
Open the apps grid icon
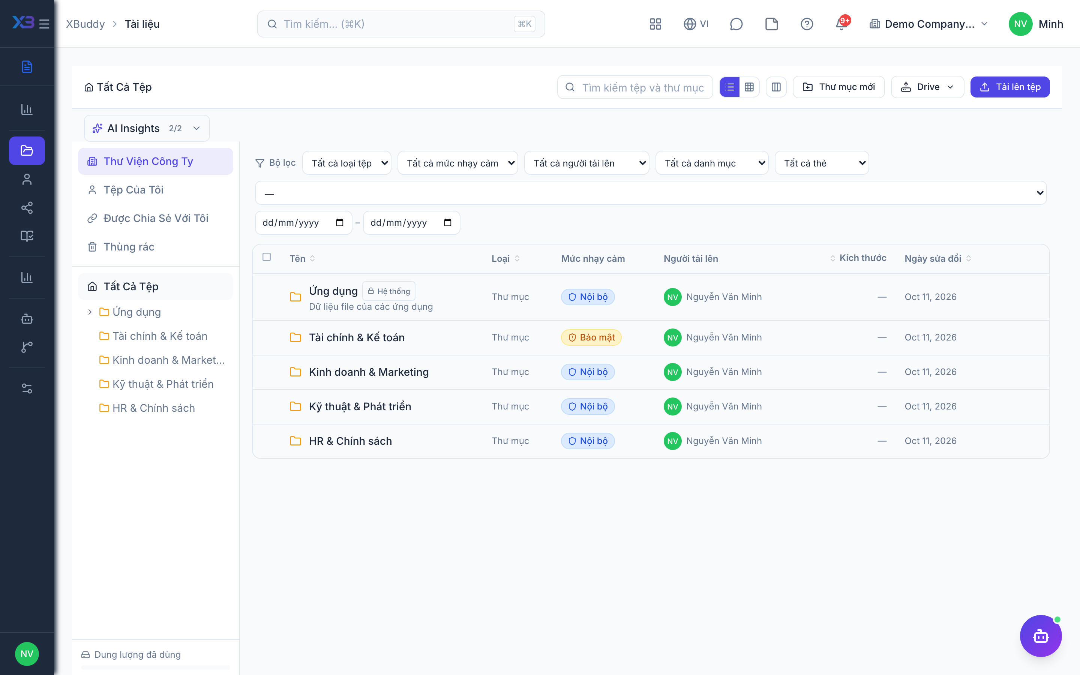655,24
